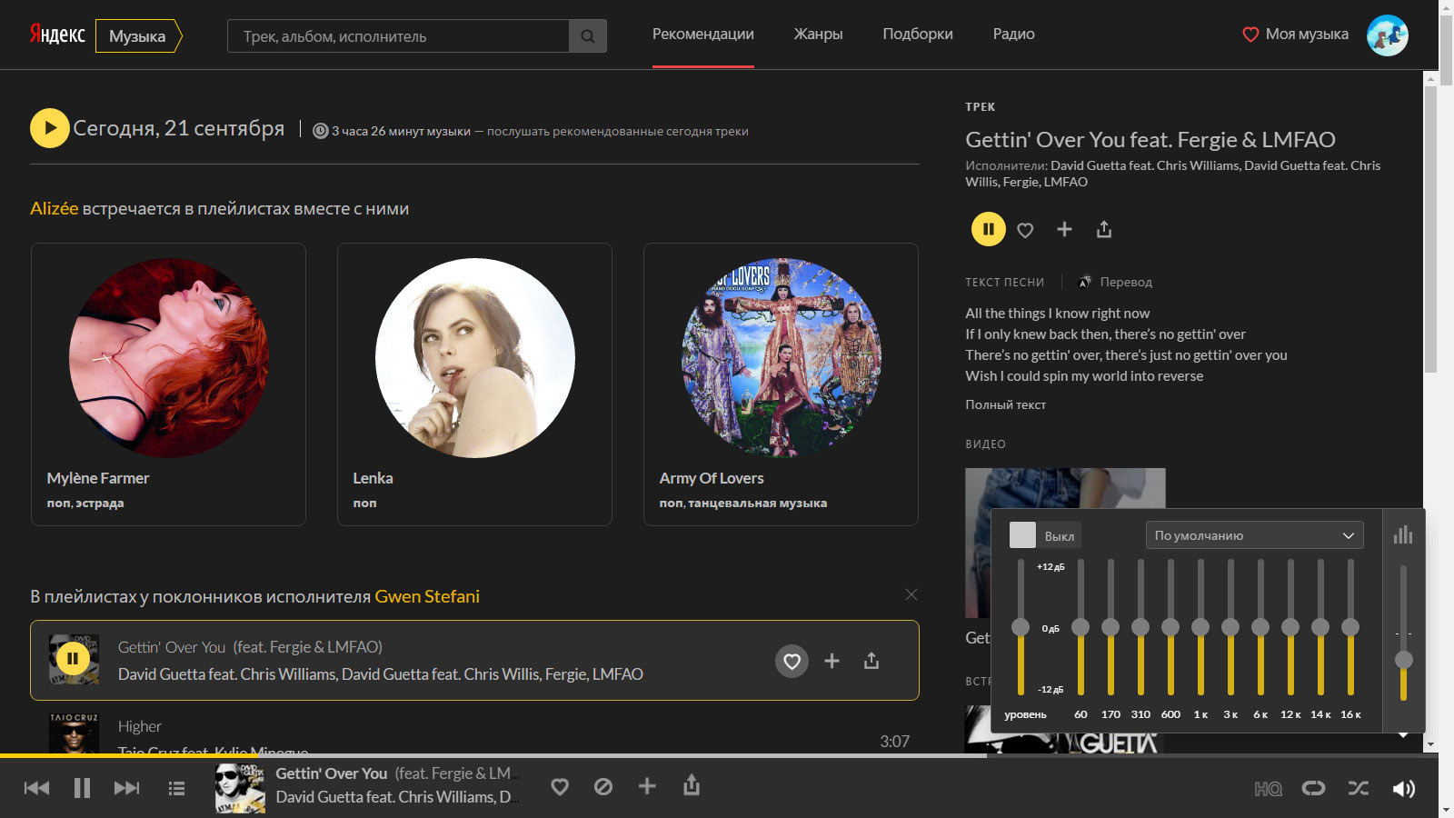Share Gettin' Over You from the playlist row
1454x818 pixels.
point(871,661)
